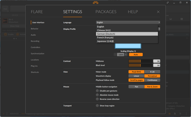Set playhead follow mode to Scroll by pages
Screen dimensions: 191x117
[x=136, y=80]
